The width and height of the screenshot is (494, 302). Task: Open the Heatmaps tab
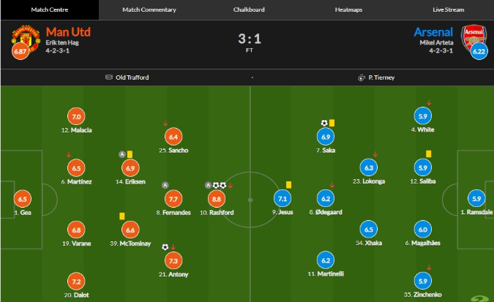(348, 10)
